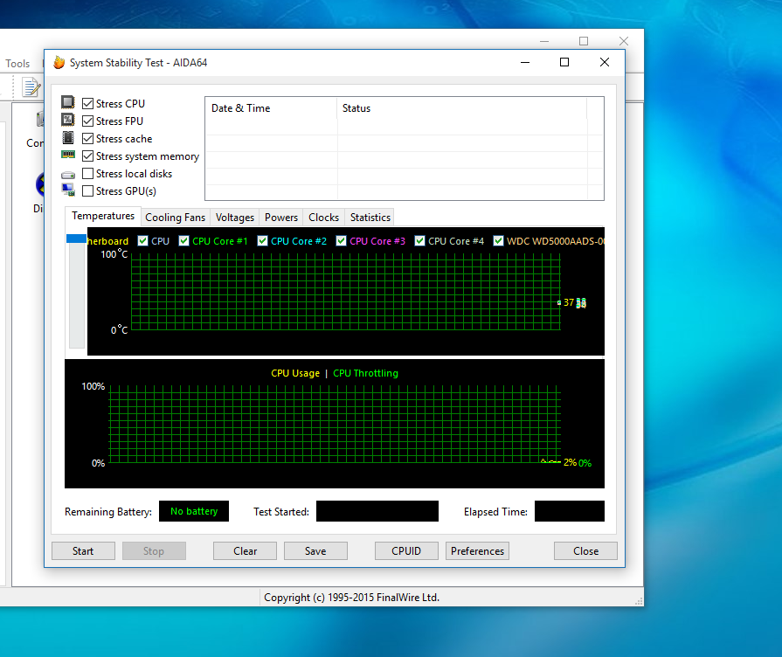Click the CPU Throttling graph label
782x657 pixels.
[x=365, y=373]
